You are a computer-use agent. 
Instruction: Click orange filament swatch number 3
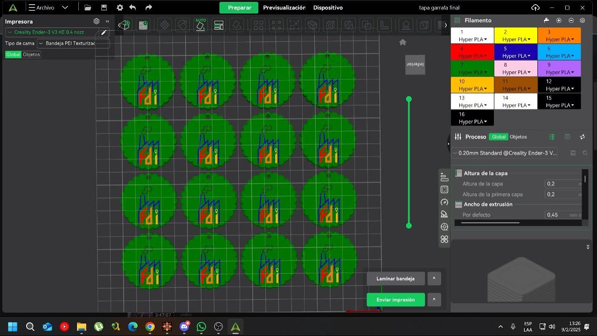(559, 35)
